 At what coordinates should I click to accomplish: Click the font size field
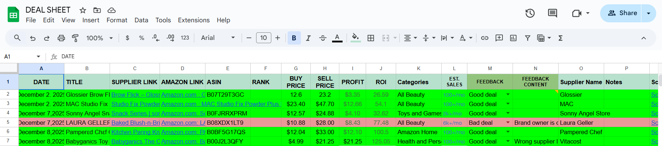coord(263,38)
